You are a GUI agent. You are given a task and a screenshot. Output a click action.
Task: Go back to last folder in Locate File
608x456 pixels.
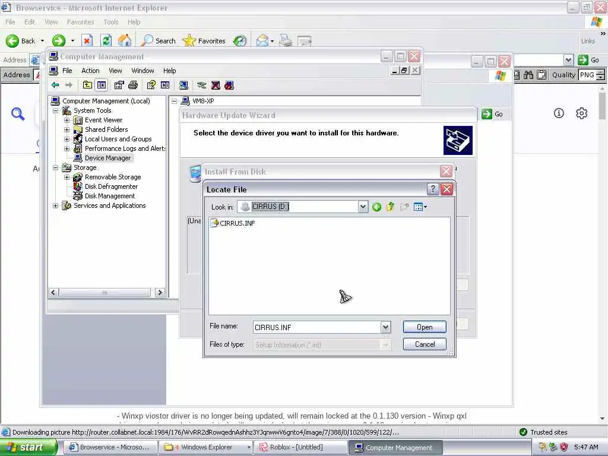[x=376, y=207]
